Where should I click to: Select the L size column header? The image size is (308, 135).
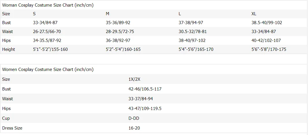180,14
